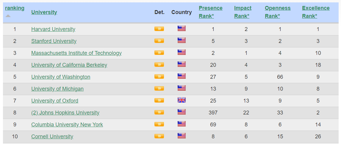This screenshot has height=144, width=341.
Task: Click US flag in Harvard row
Action: (182, 29)
